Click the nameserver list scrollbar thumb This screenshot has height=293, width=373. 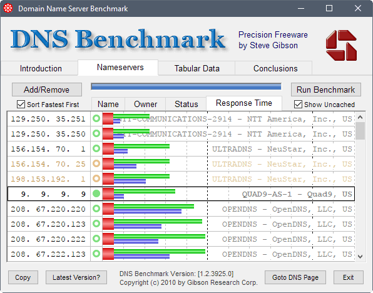click(360, 131)
